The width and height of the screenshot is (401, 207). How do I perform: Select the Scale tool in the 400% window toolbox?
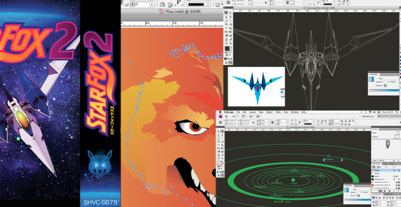coord(222,145)
